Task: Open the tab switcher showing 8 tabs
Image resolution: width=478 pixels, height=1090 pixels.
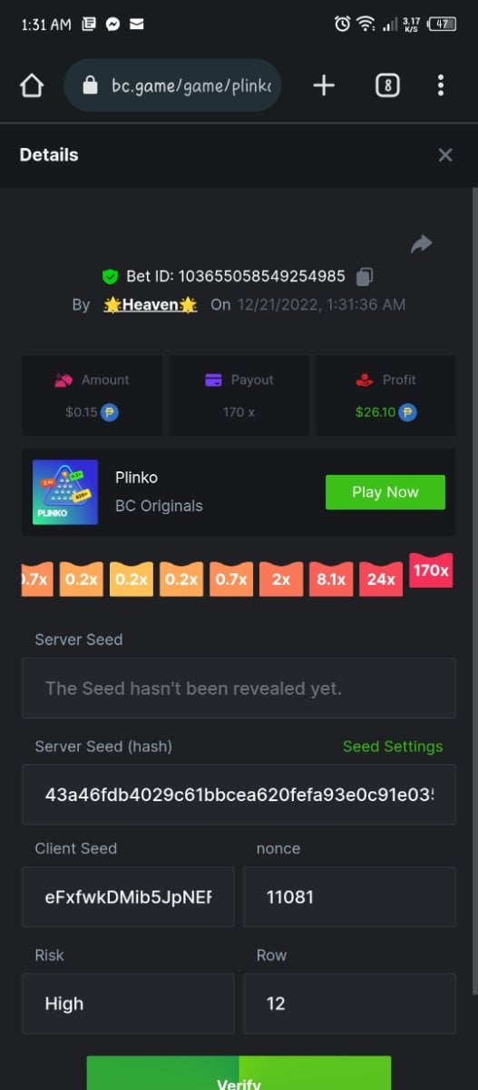Action: pos(387,85)
